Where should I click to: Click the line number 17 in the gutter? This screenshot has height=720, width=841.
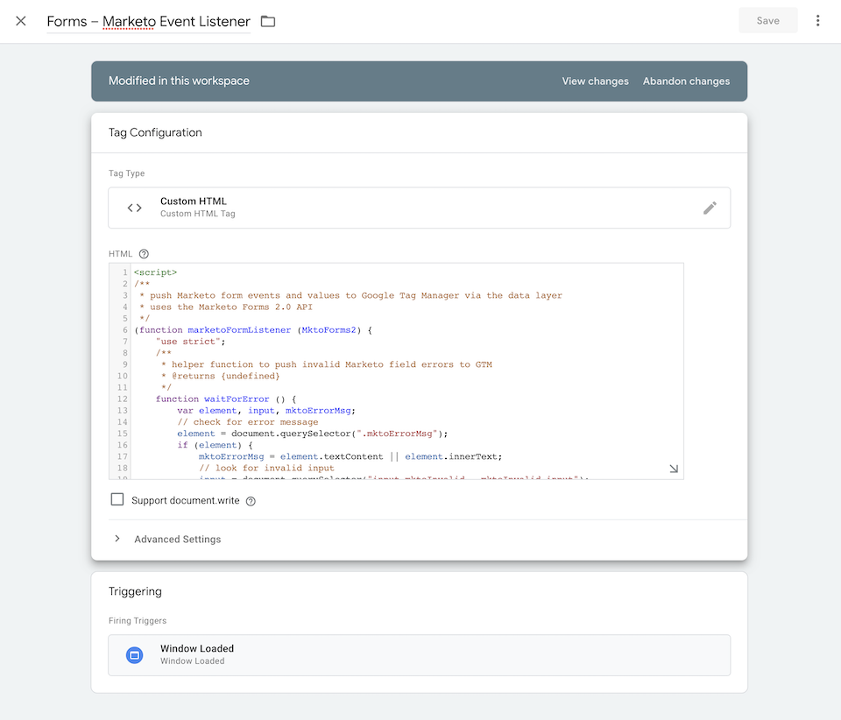(123, 456)
